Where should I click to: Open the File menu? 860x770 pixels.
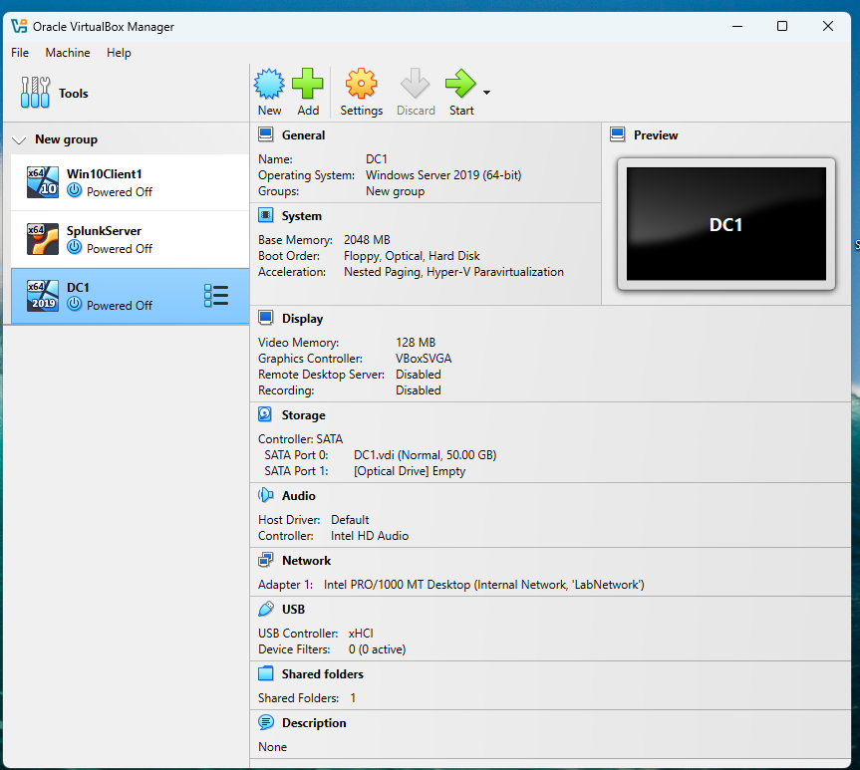20,53
